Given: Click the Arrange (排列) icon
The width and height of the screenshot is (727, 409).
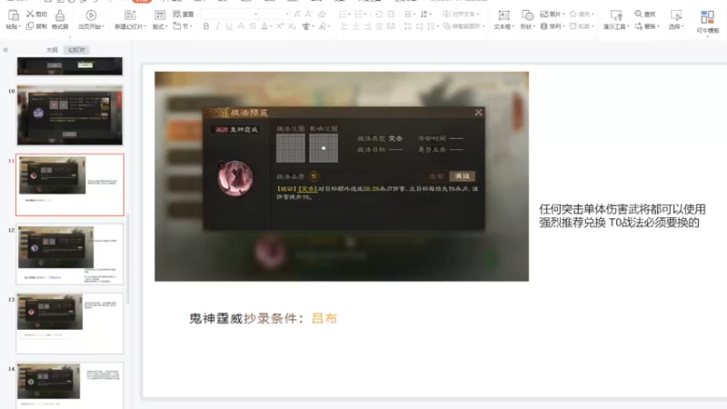Looking at the screenshot, I should tap(544, 26).
